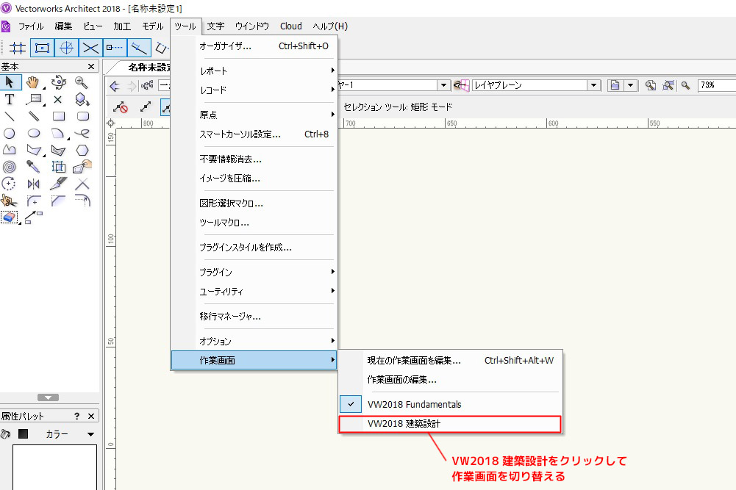Enable the disabled-interactive-scaling mode button
This screenshot has width=736, height=490.
121,107
